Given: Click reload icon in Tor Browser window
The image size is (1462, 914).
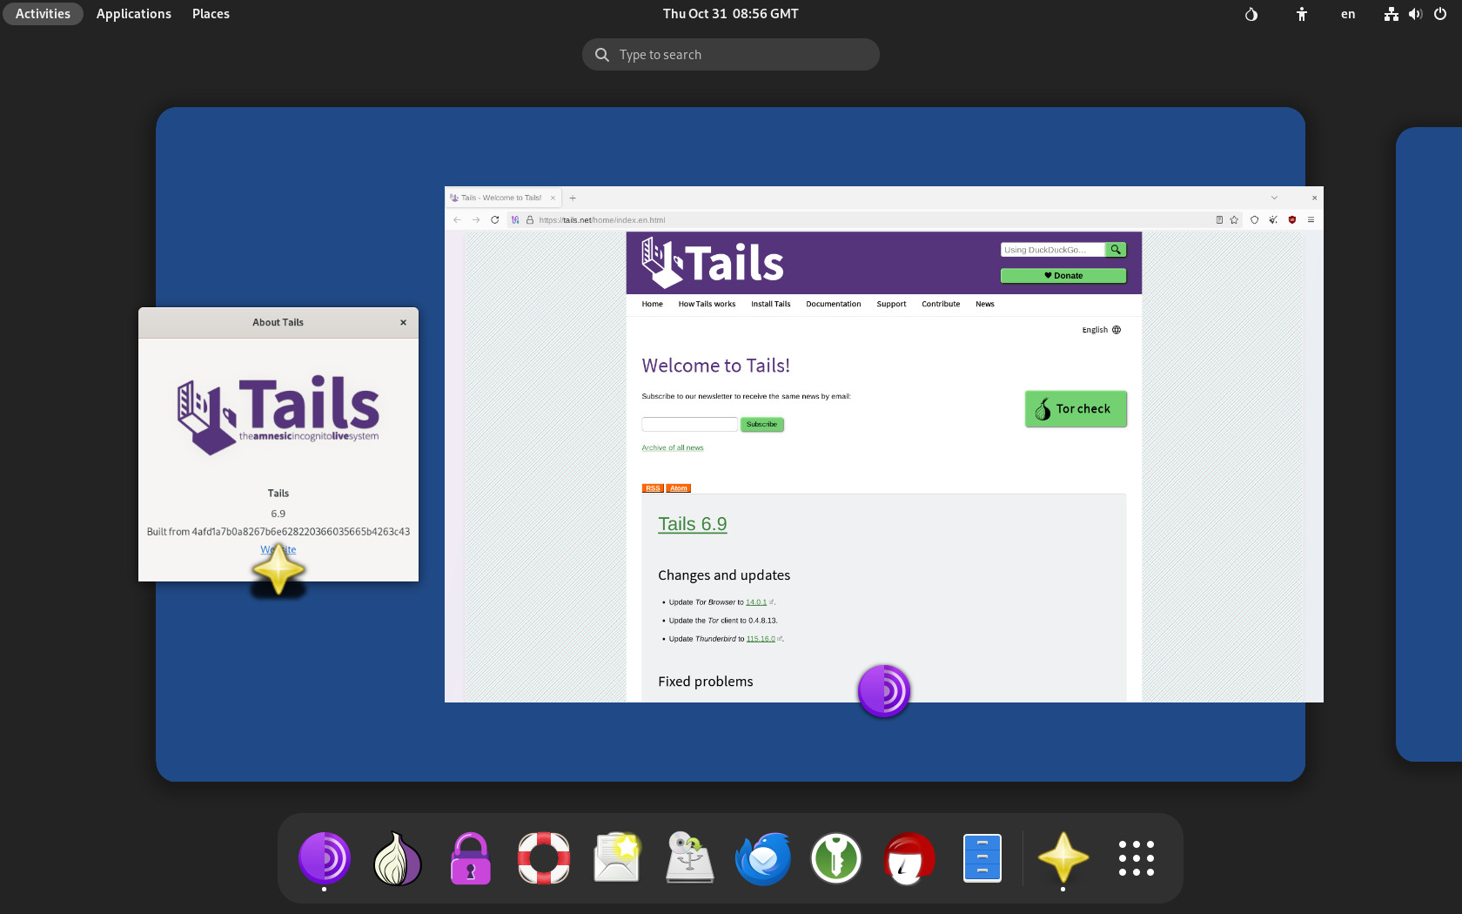Looking at the screenshot, I should 495,220.
